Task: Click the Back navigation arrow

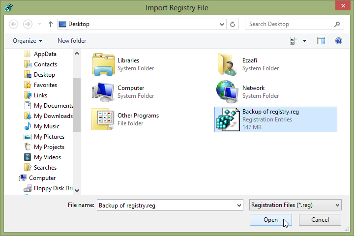Action: [14, 24]
